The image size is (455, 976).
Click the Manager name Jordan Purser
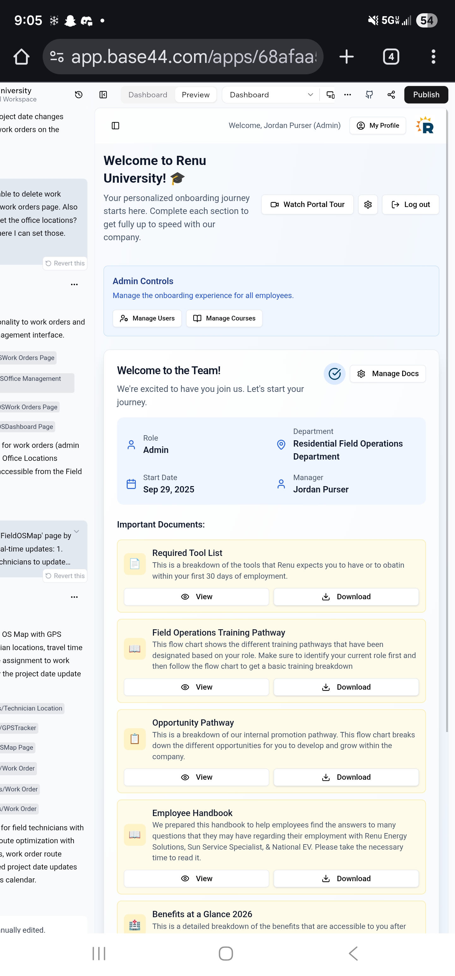[321, 490]
